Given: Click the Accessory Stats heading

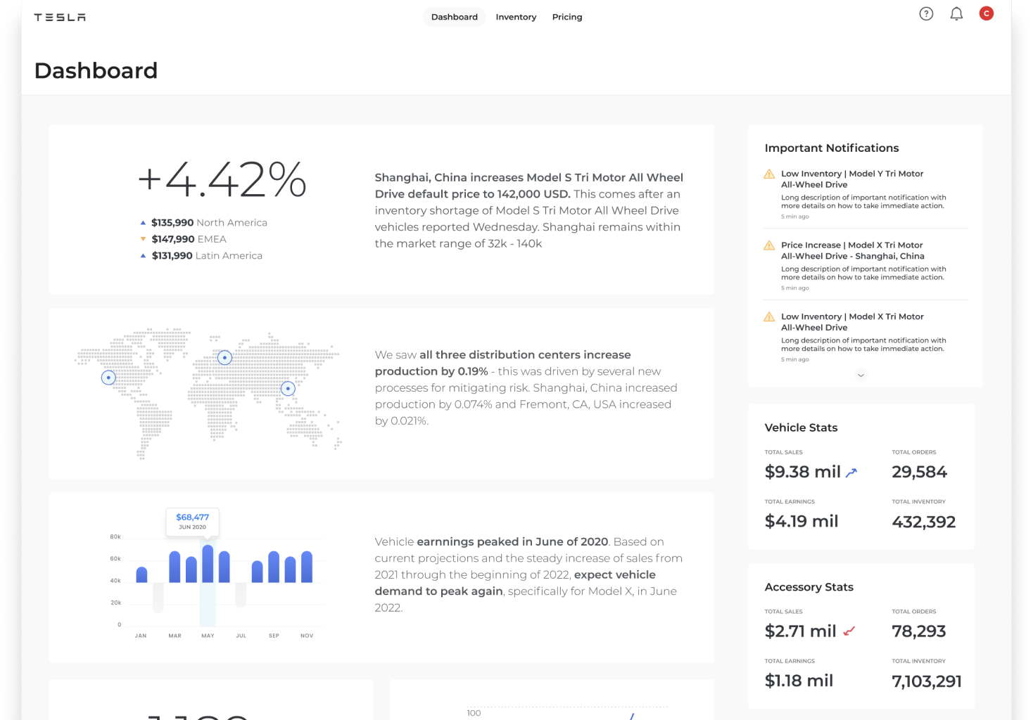Looking at the screenshot, I should 809,587.
